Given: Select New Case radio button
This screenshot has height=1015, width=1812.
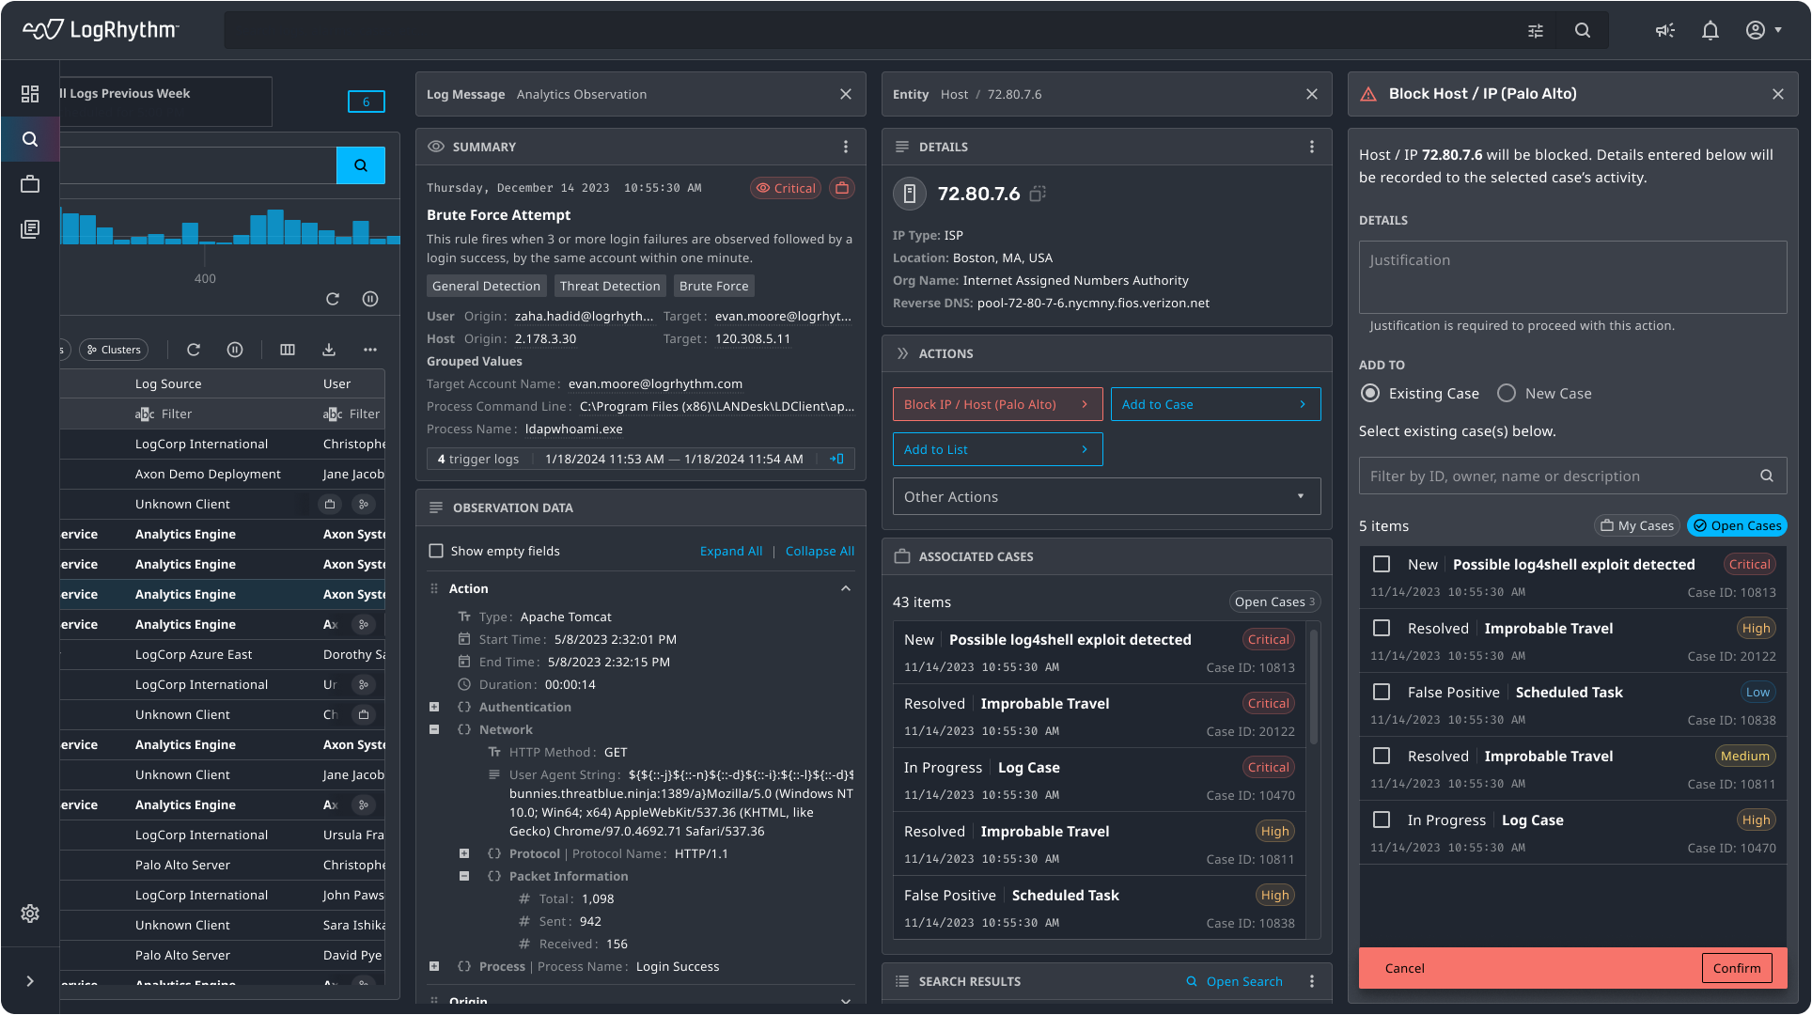Looking at the screenshot, I should click(x=1507, y=393).
